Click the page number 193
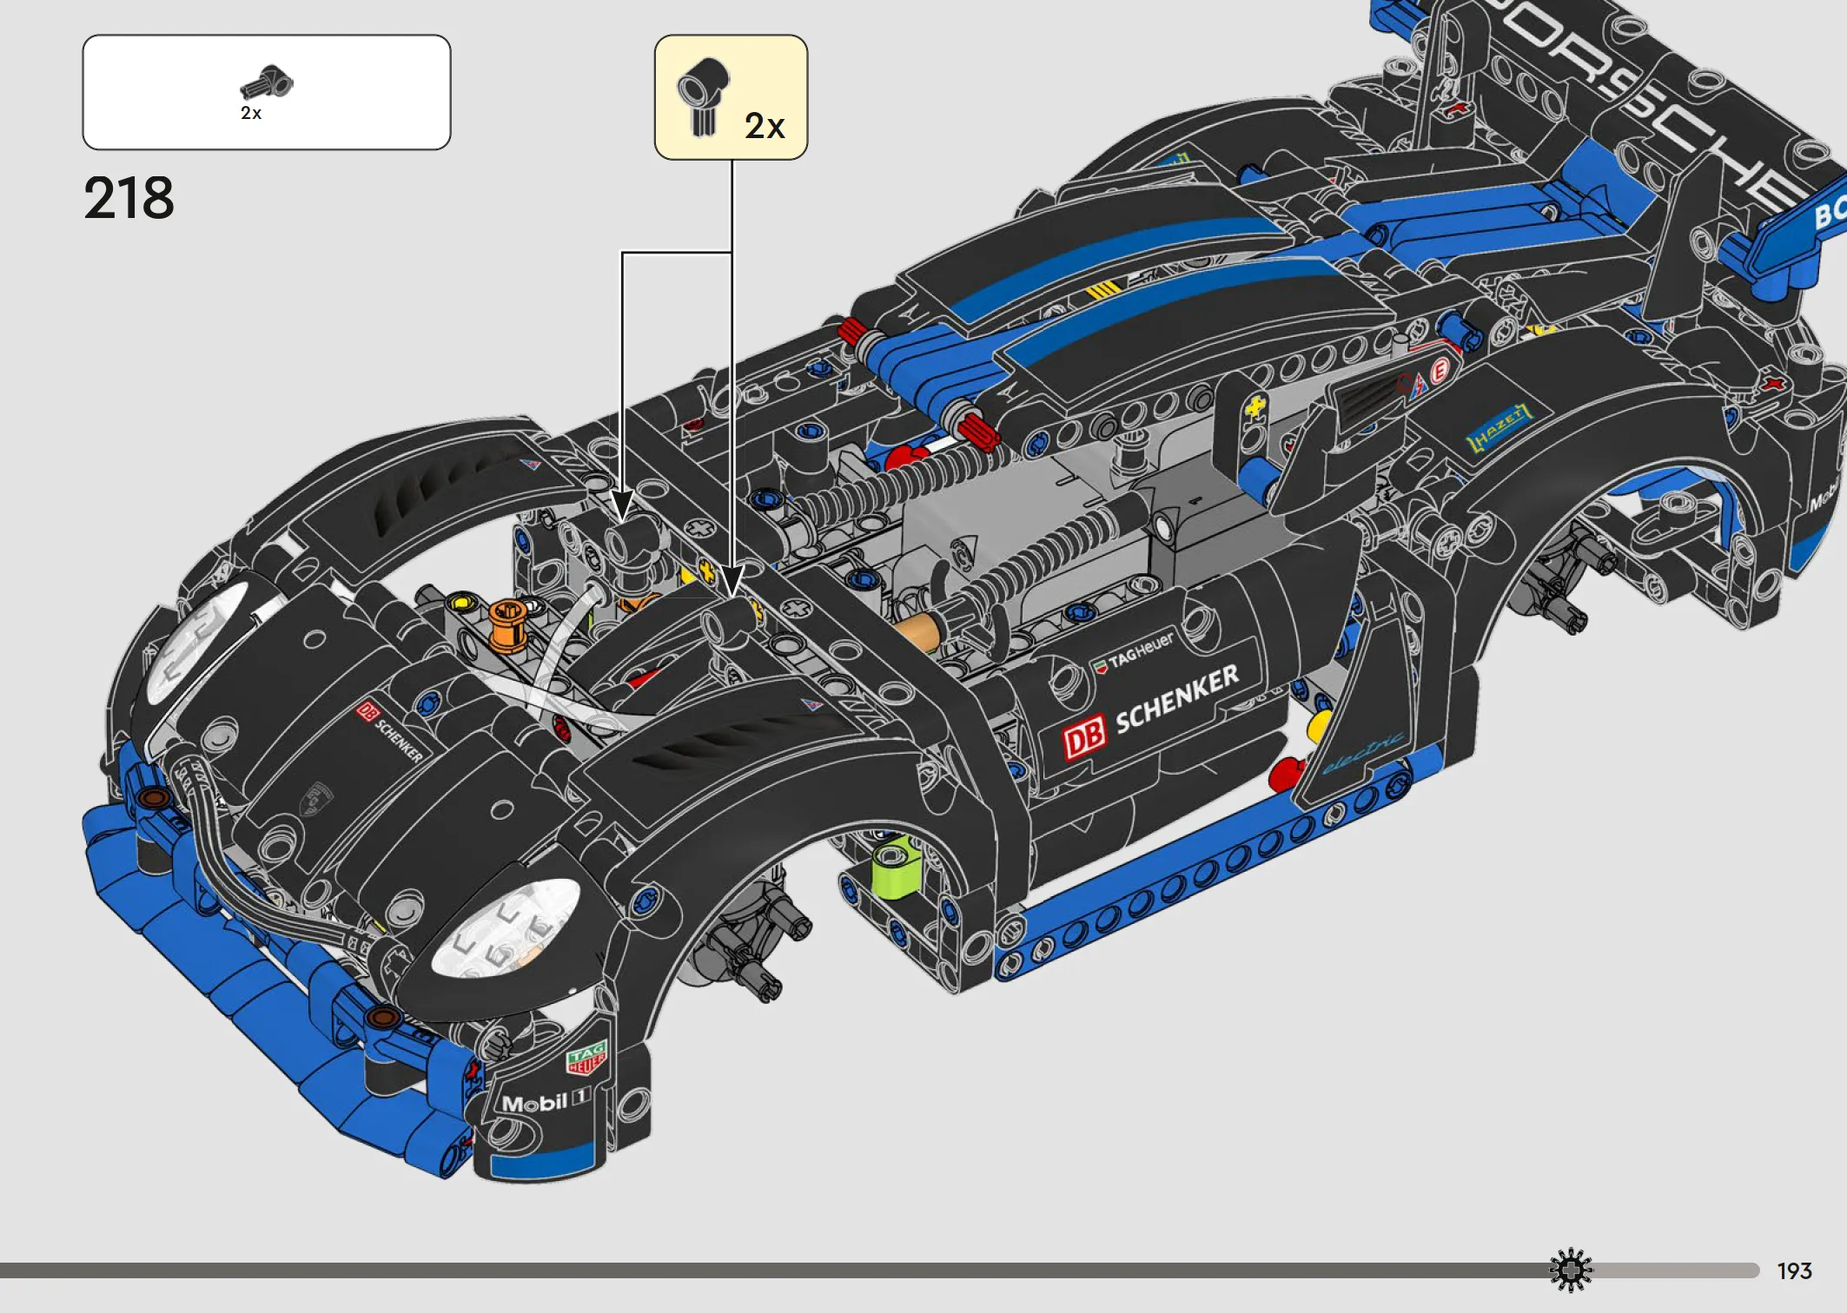This screenshot has height=1313, width=1847. [x=1795, y=1271]
